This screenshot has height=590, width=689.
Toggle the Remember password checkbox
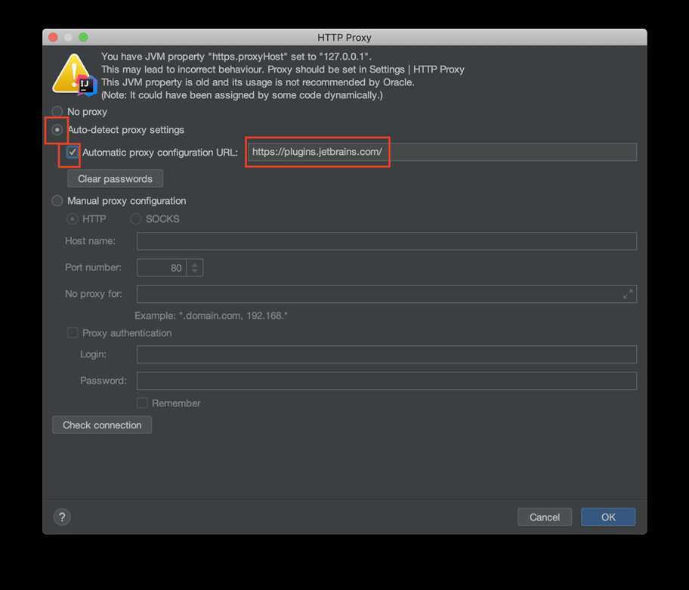tap(142, 403)
